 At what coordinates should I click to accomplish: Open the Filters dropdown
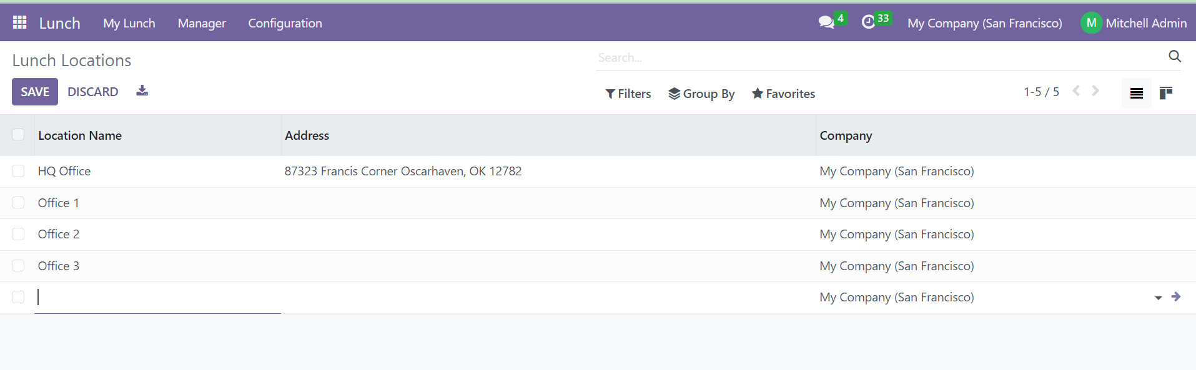[628, 94]
